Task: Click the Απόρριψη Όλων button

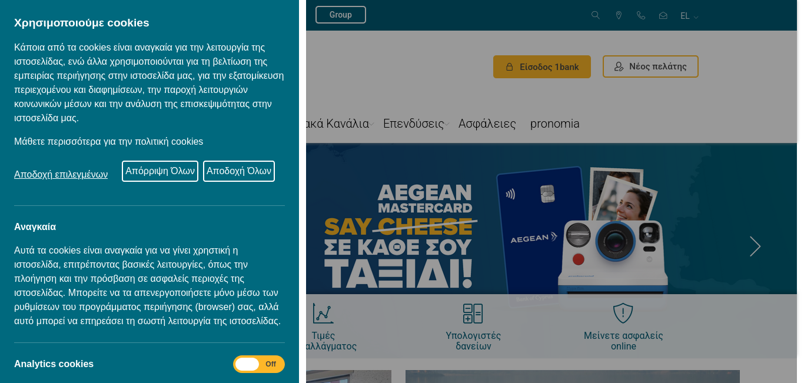Action: click(160, 171)
